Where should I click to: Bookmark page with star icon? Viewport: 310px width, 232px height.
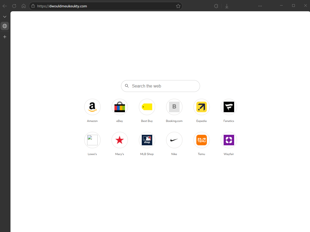tap(178, 6)
